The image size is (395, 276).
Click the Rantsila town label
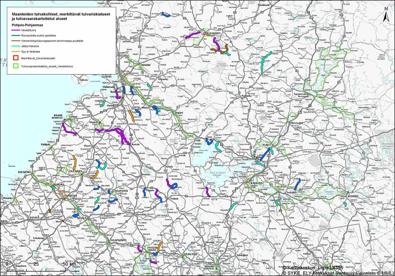click(x=136, y=144)
